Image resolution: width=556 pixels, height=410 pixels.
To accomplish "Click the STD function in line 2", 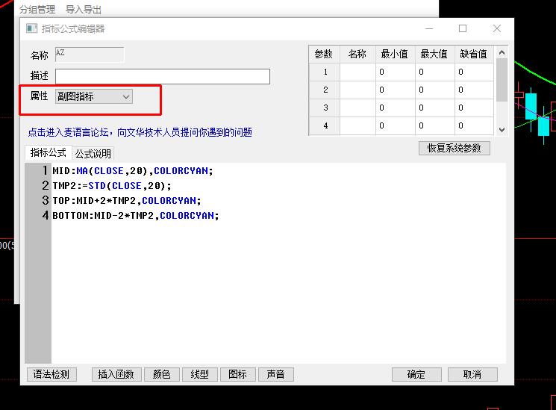I will click(97, 186).
